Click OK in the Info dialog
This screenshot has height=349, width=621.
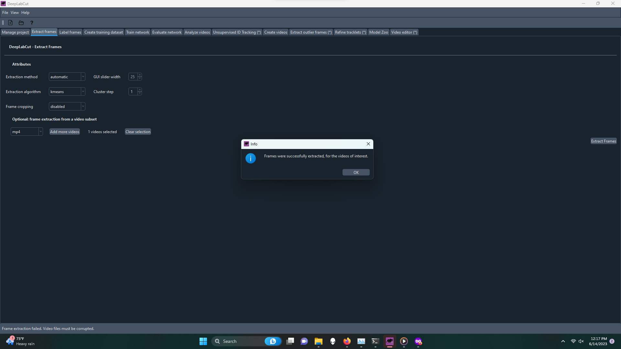click(x=356, y=172)
